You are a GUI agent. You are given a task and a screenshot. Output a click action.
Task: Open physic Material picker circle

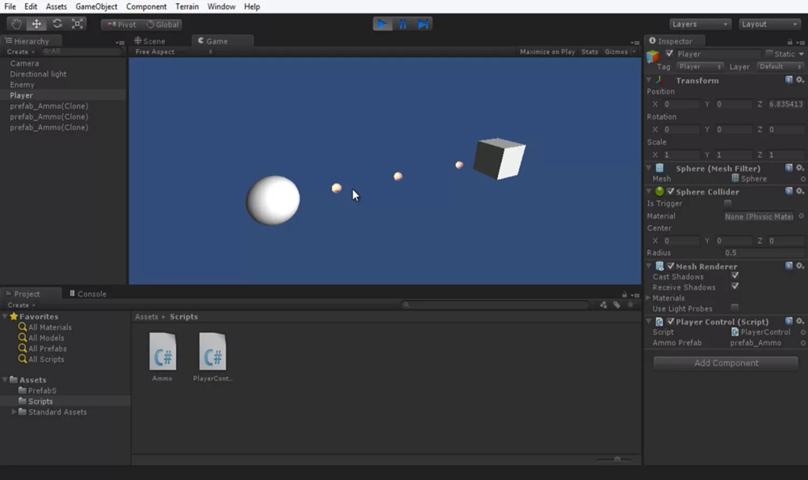[x=802, y=216]
